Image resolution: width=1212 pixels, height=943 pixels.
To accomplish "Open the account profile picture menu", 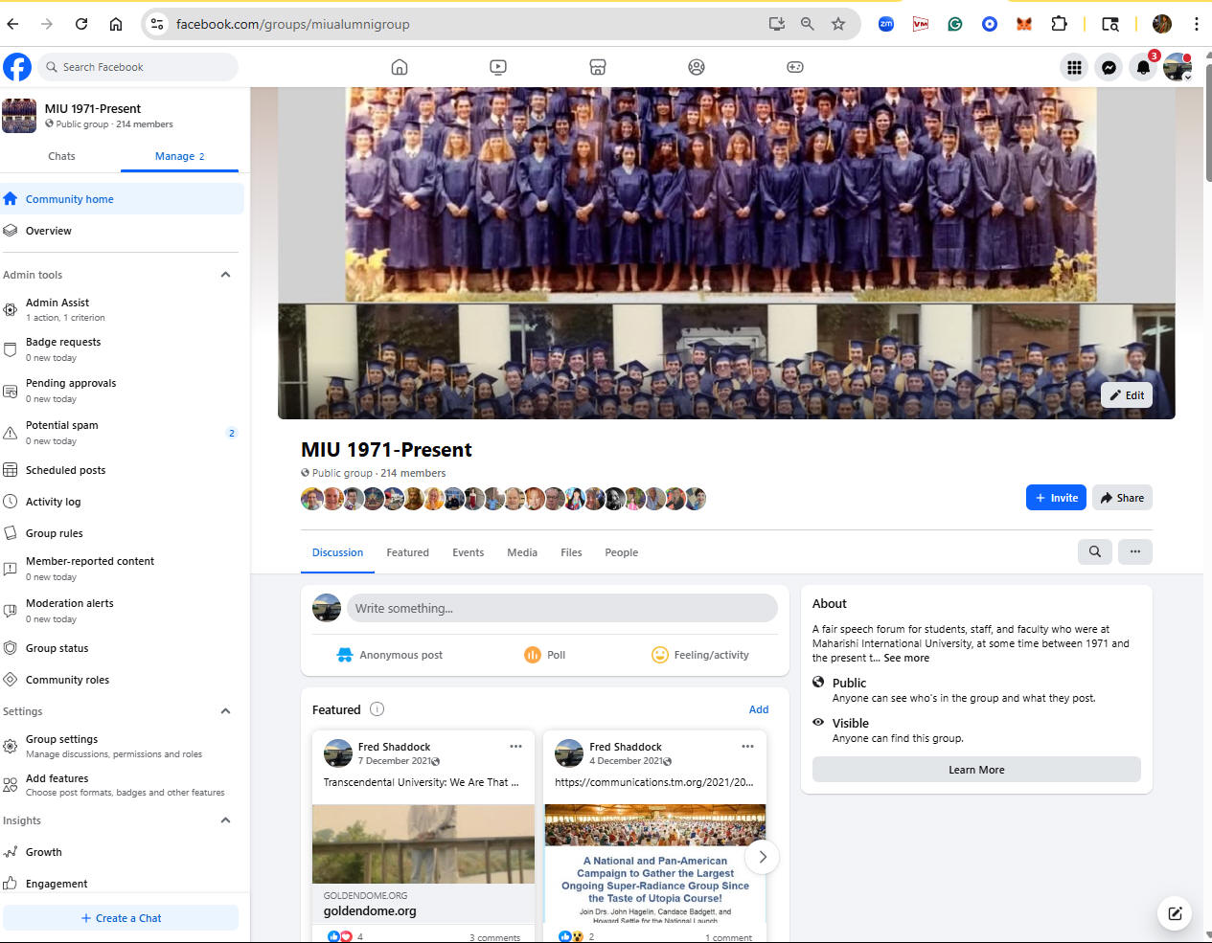I will [1178, 67].
